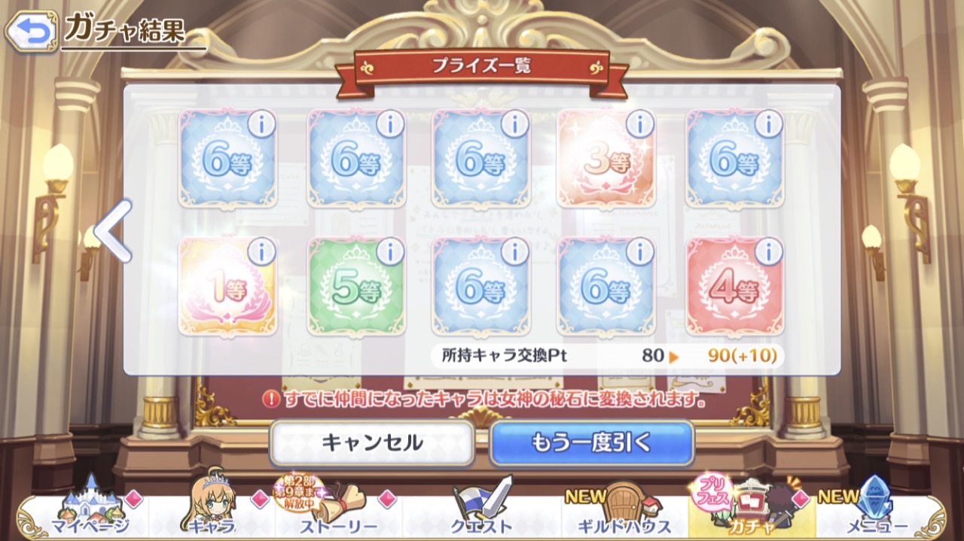Viewport: 964px width, 541px height.
Task: Tap the info icon on the 5等 prize
Action: [x=390, y=252]
